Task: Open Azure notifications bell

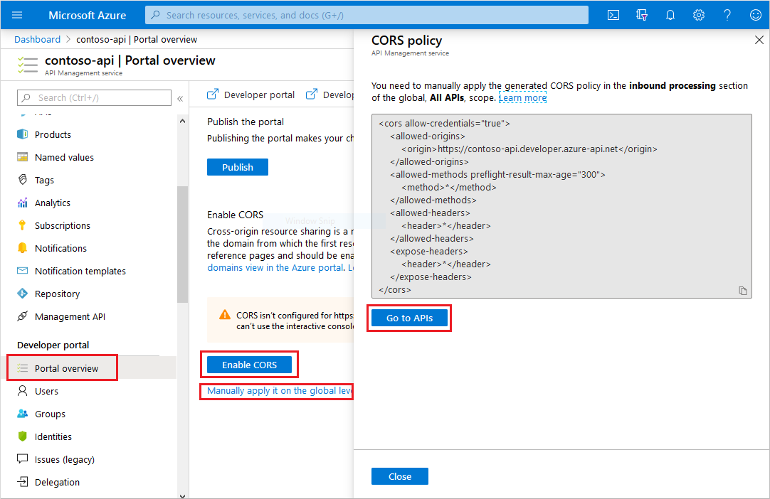Action: click(670, 14)
